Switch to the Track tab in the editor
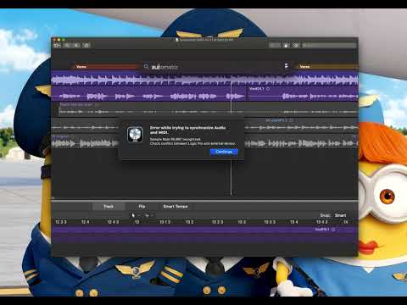This screenshot has height=305, width=407. tap(109, 207)
